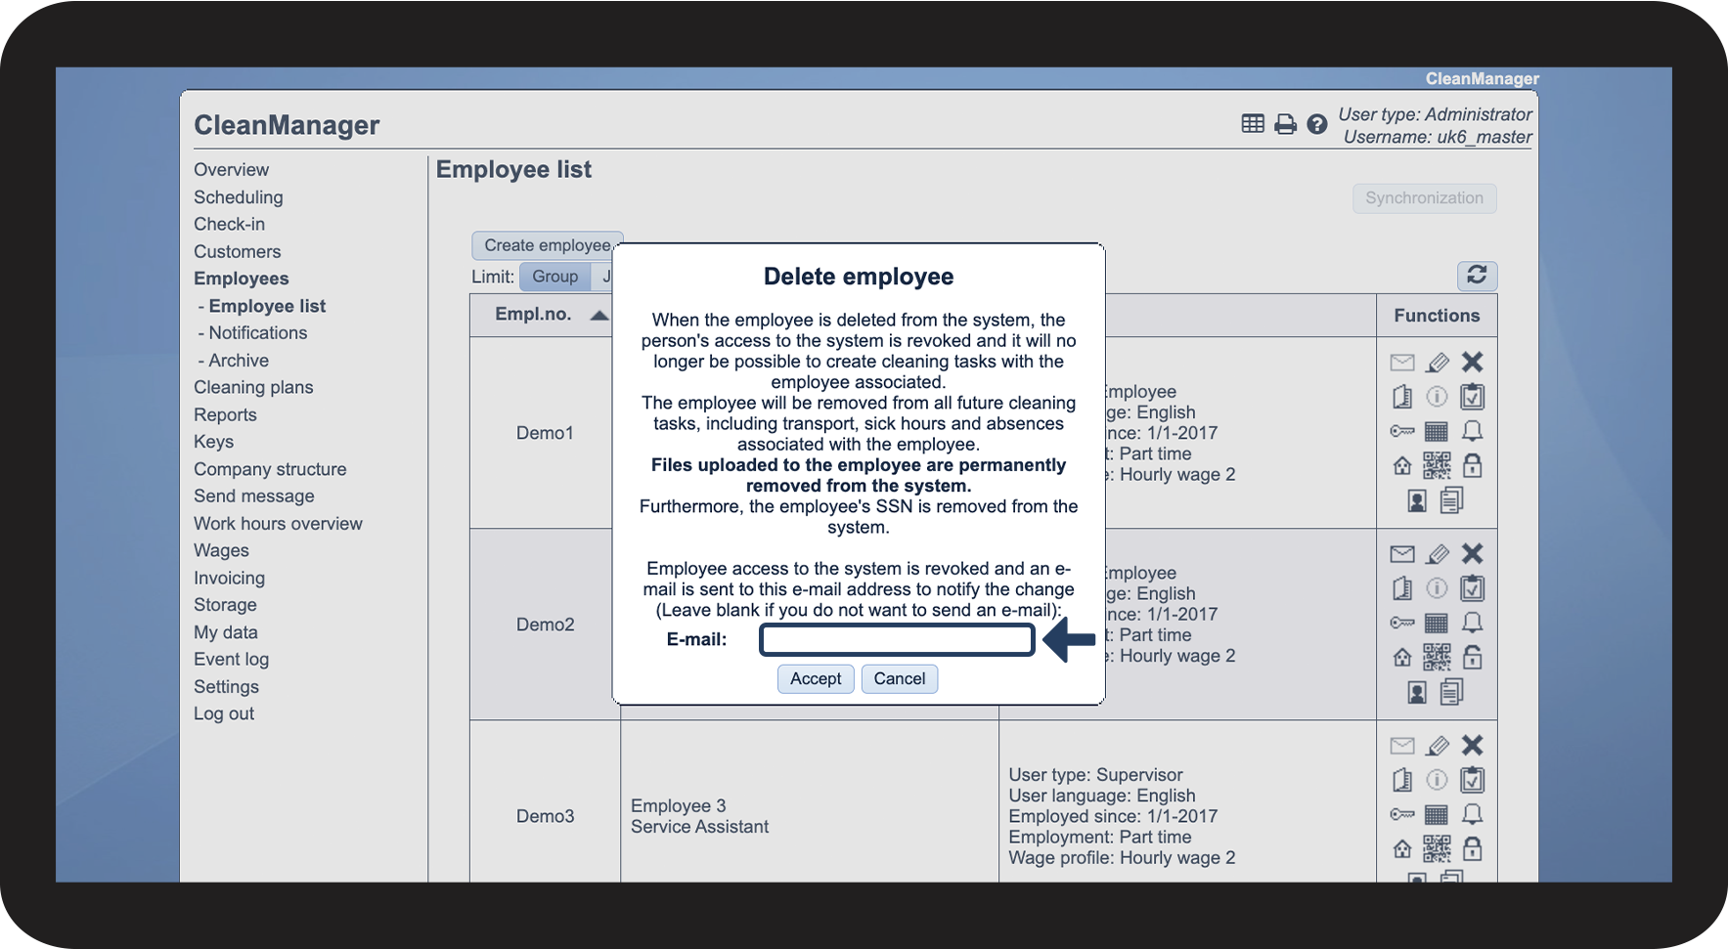The height and width of the screenshot is (949, 1728).
Task: Go to Archive under Employees menu
Action: [238, 361]
